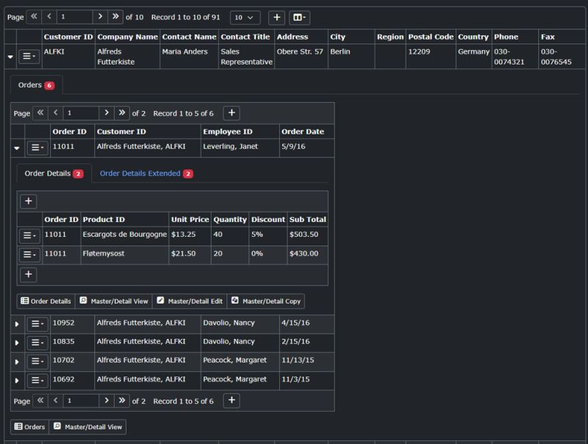The height and width of the screenshot is (444, 588).
Task: Click the page number field in top pager
Action: coord(74,16)
